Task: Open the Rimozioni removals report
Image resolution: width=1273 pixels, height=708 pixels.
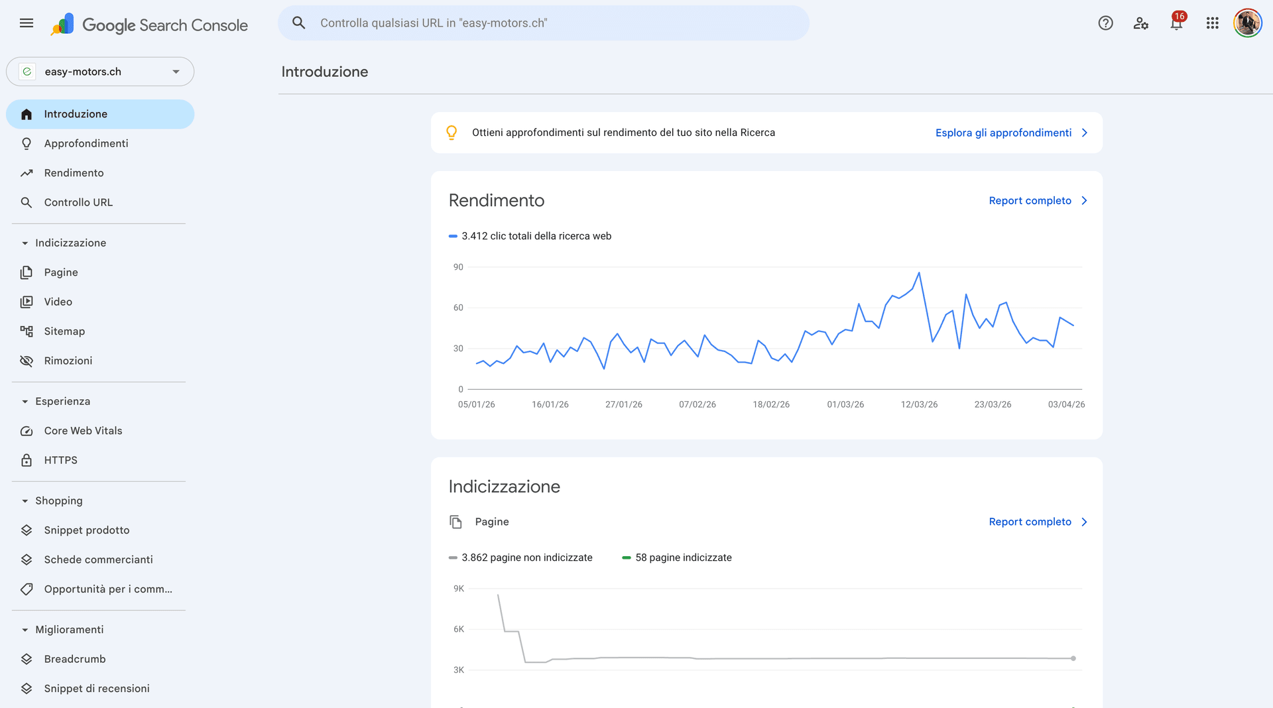Action: point(68,361)
